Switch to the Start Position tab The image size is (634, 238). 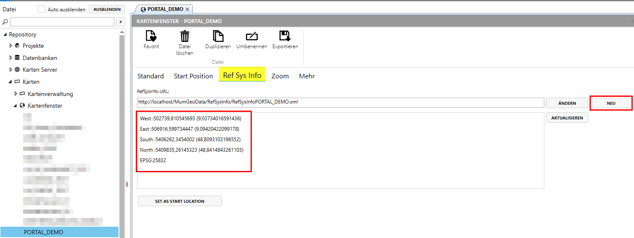[194, 76]
